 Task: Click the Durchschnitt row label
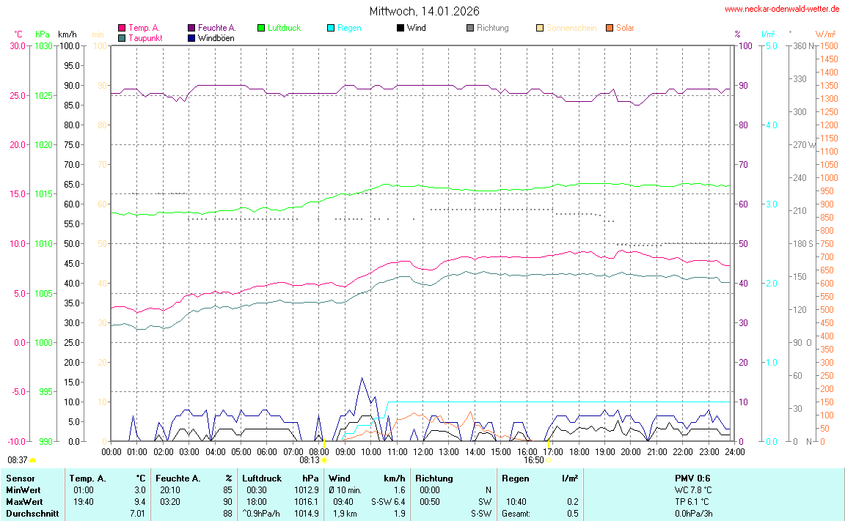click(32, 514)
